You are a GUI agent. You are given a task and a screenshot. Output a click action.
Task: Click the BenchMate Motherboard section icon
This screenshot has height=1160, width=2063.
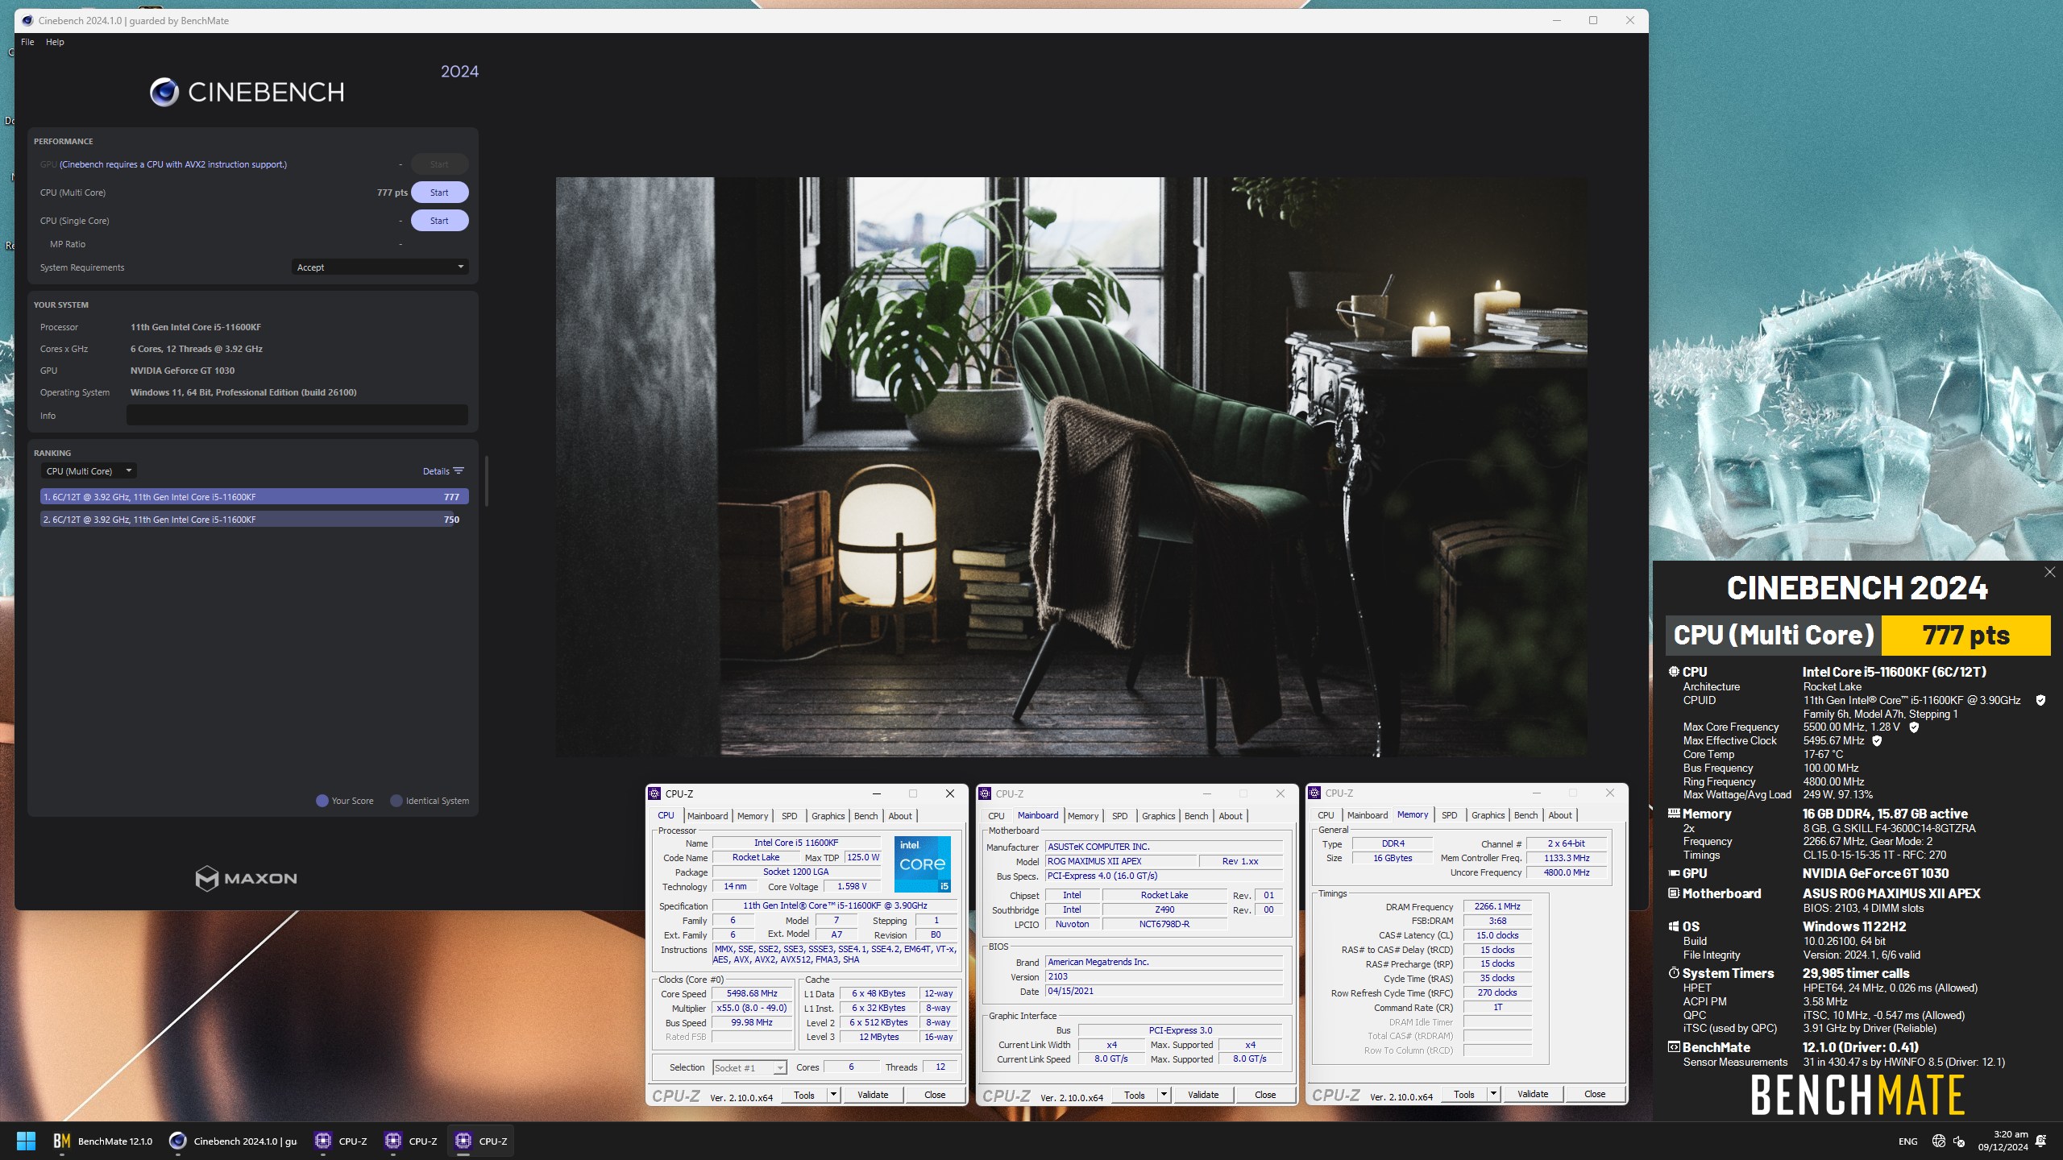point(1674,893)
